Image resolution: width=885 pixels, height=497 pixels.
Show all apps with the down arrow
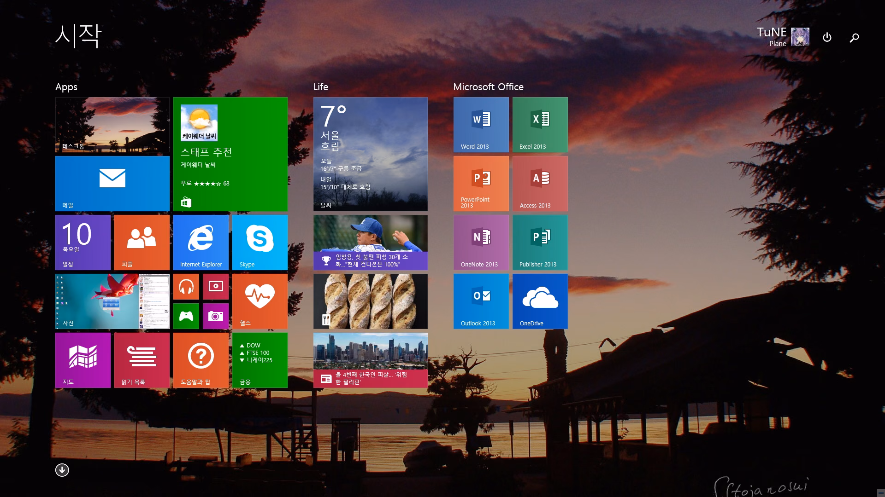(x=62, y=470)
